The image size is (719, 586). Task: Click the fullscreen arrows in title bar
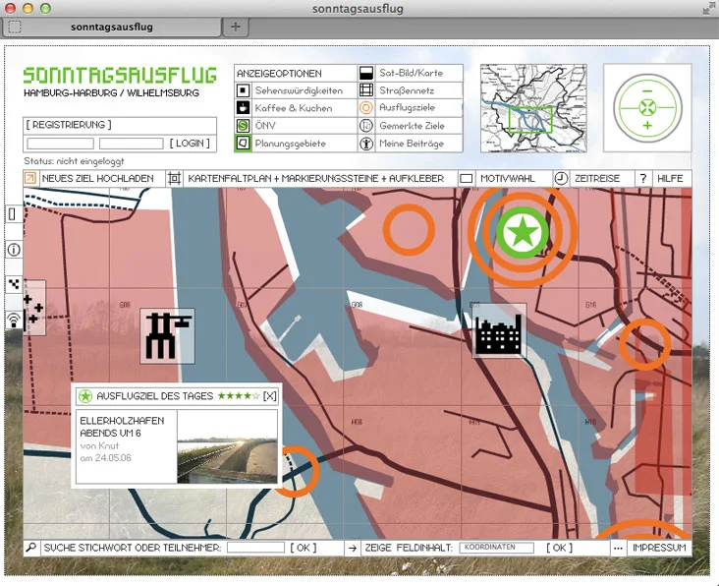pos(709,8)
